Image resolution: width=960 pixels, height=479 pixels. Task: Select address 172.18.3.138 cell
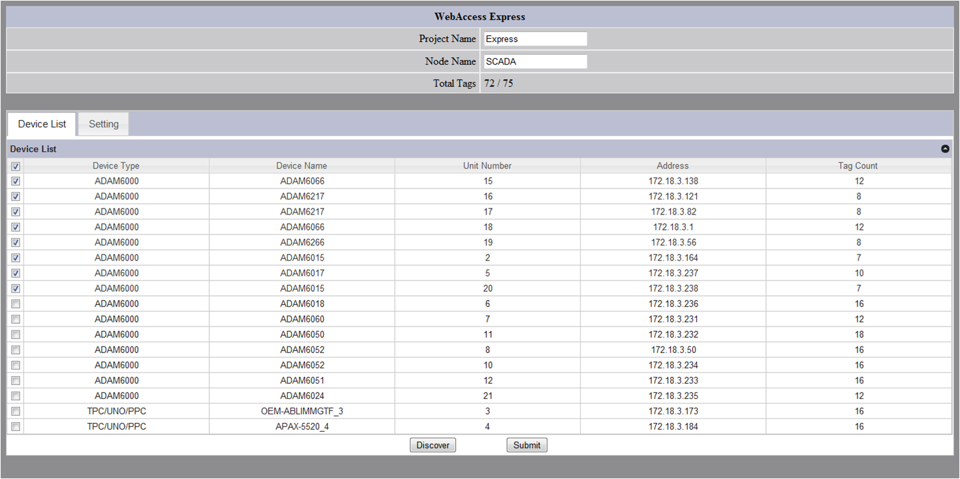(673, 181)
